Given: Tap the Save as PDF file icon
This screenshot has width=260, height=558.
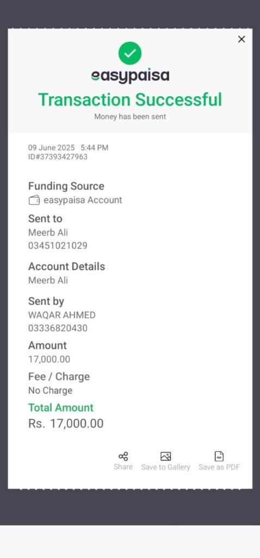Looking at the screenshot, I should tap(219, 456).
